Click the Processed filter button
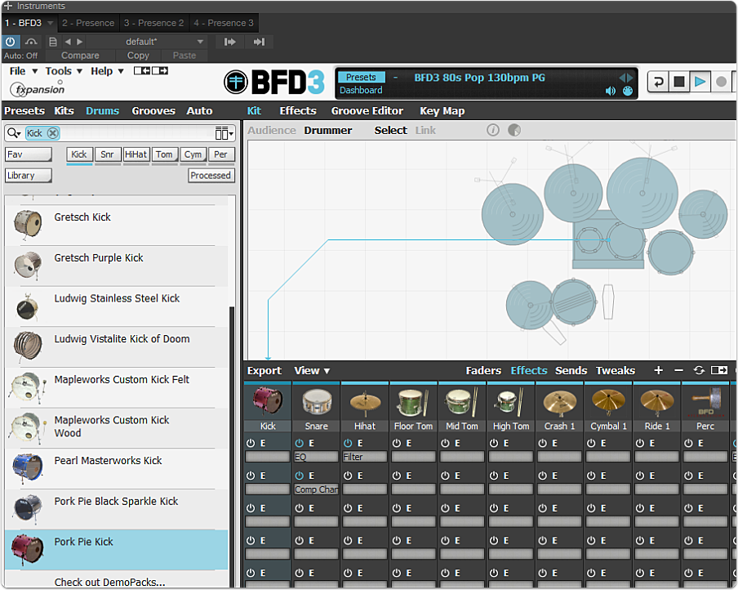This screenshot has height=590, width=738. point(211,176)
